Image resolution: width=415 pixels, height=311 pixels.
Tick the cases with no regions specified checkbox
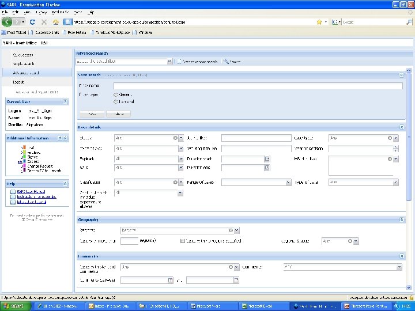click(182, 241)
